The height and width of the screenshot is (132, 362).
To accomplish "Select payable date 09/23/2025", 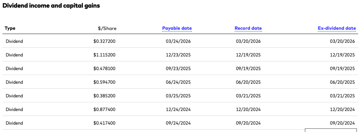I will point(178,69).
